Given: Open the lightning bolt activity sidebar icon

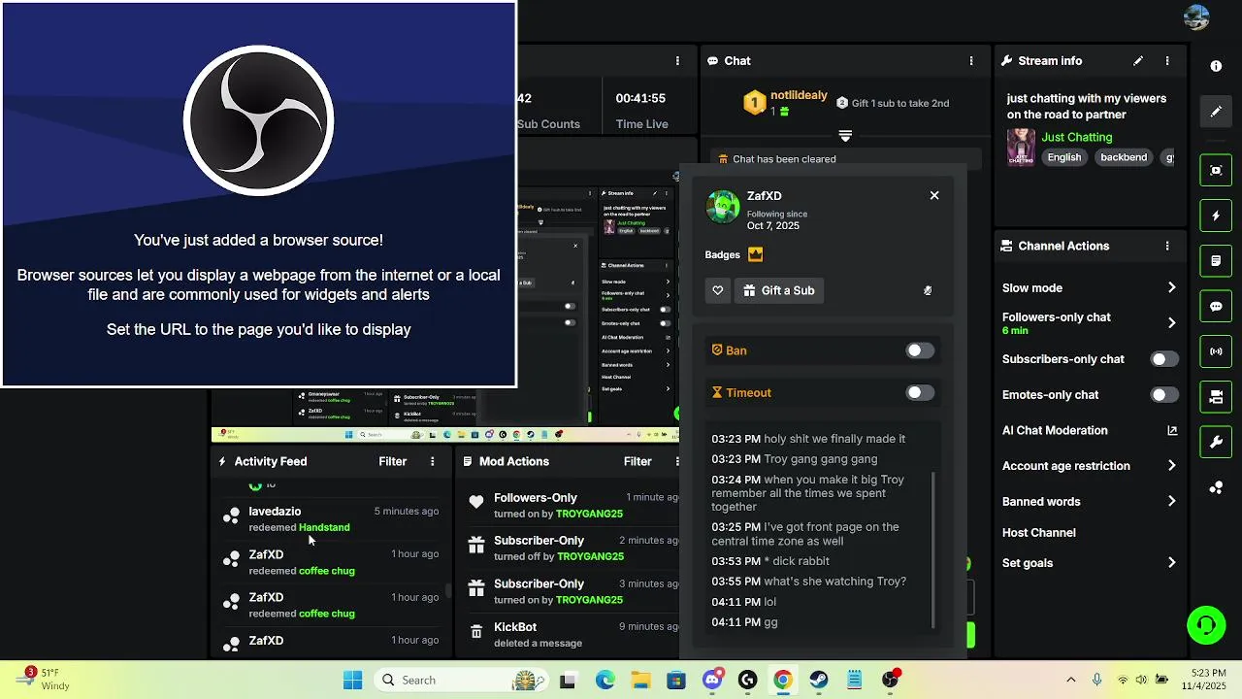Looking at the screenshot, I should 1216,216.
